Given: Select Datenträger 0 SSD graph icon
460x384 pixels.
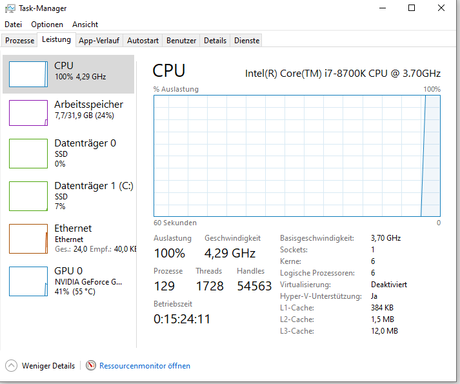Looking at the screenshot, I should tap(28, 154).
